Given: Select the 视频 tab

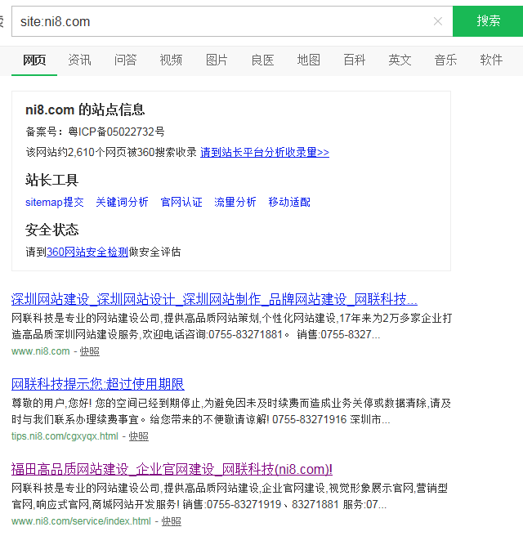Looking at the screenshot, I should click(171, 60).
